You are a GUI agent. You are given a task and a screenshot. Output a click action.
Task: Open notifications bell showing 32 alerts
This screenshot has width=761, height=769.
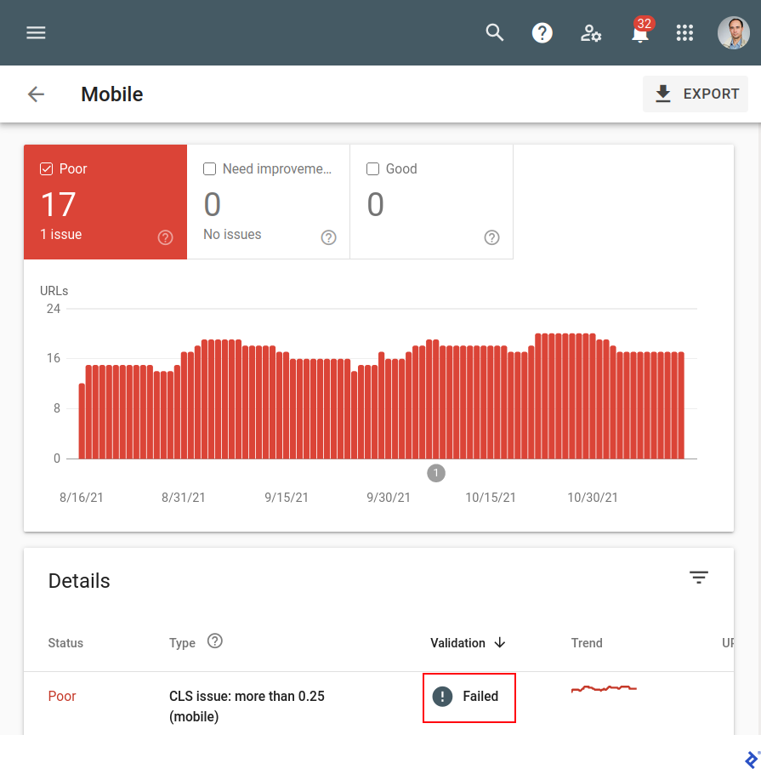[x=639, y=34]
